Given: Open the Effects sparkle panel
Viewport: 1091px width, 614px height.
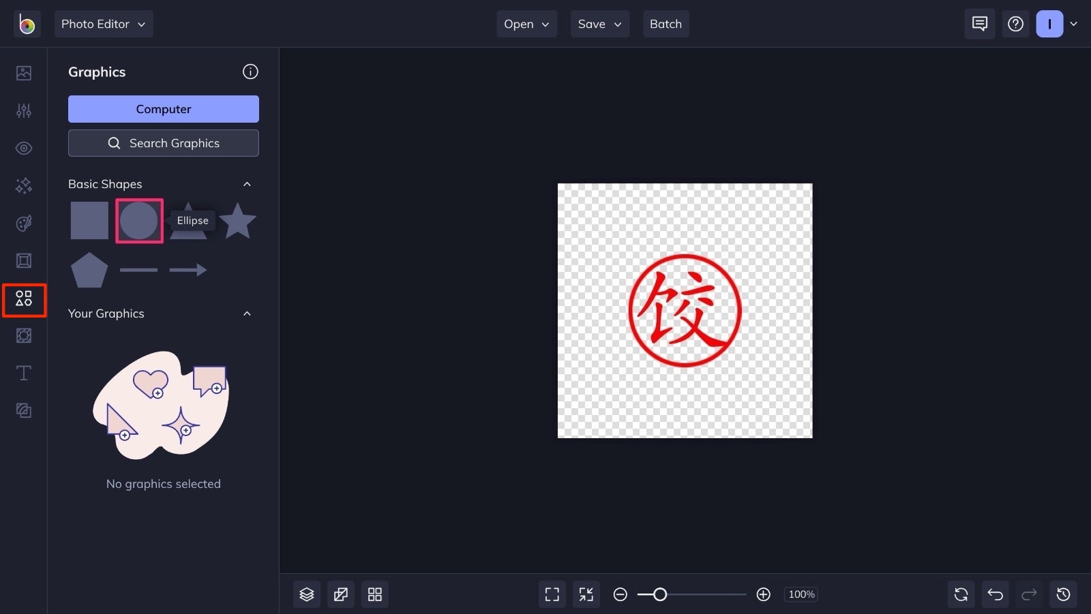Looking at the screenshot, I should click(x=24, y=185).
